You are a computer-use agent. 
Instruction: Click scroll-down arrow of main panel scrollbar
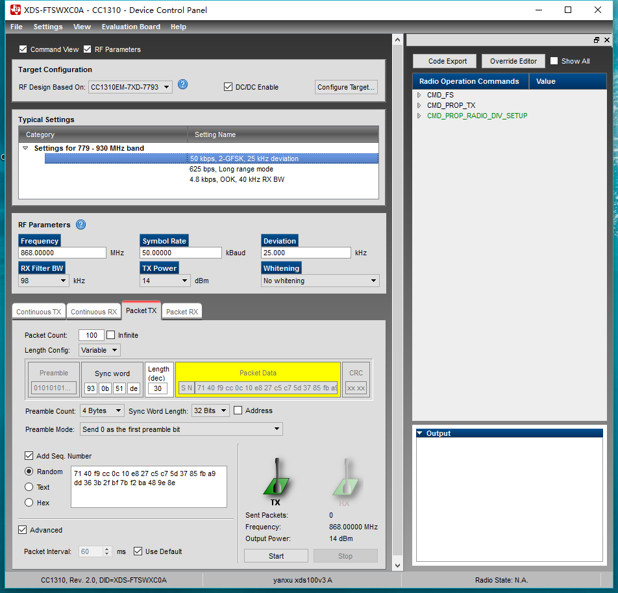[397, 565]
